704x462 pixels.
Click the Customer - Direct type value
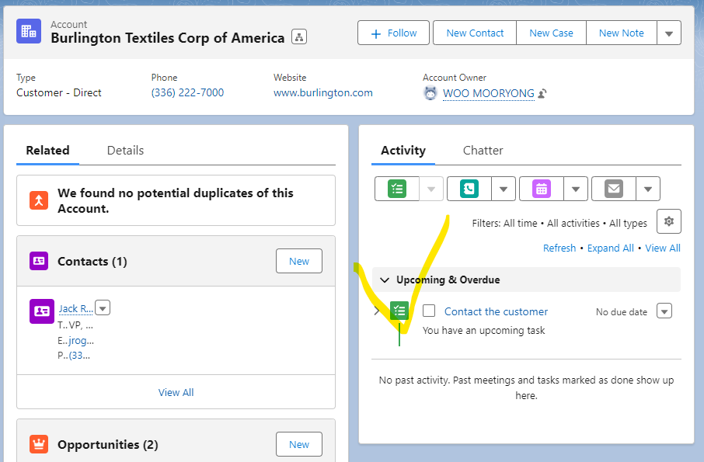(59, 93)
